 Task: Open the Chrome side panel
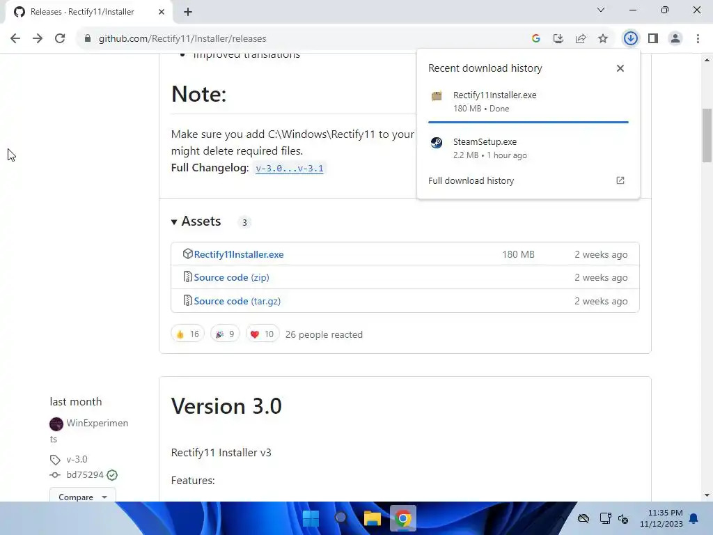click(x=653, y=39)
